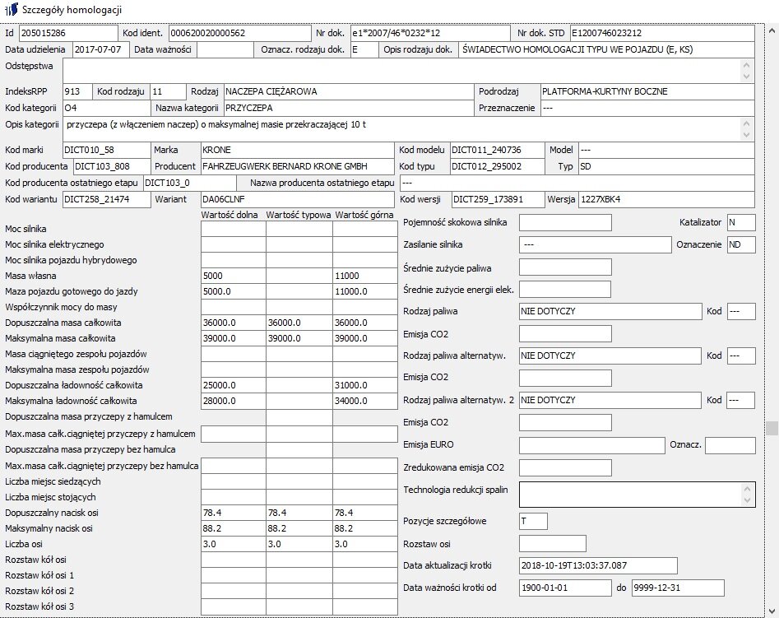Click the Kod rodzaju field
Image resolution: width=779 pixels, height=618 pixels.
(168, 91)
